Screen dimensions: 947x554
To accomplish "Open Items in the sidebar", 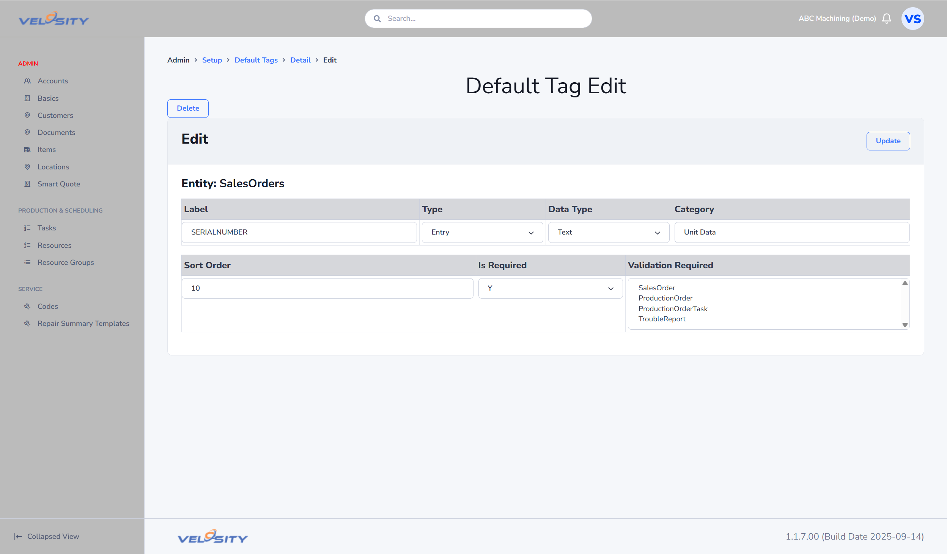I will tap(47, 150).
